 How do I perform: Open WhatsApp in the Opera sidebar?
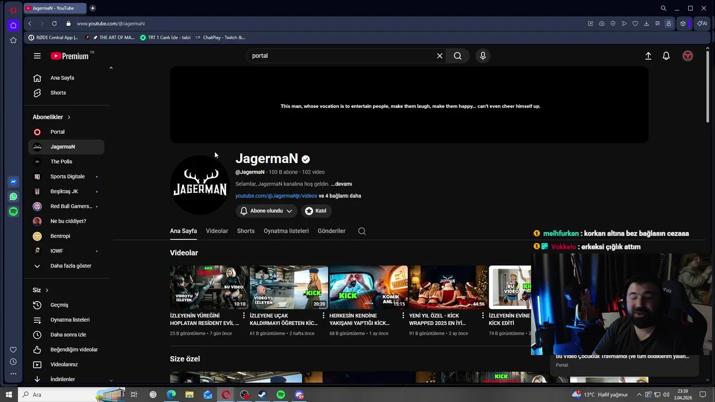[13, 197]
